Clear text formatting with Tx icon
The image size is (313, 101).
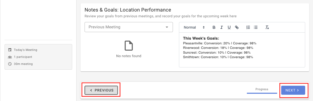coord(267,27)
